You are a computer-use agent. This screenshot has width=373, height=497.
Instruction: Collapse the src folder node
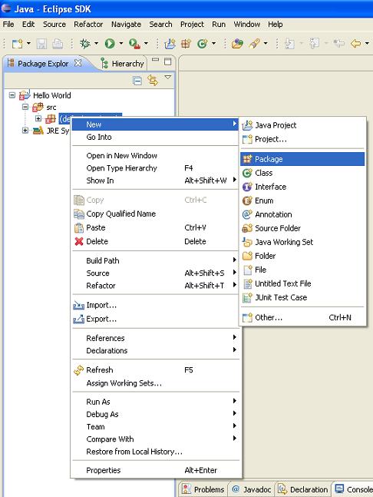coord(25,107)
